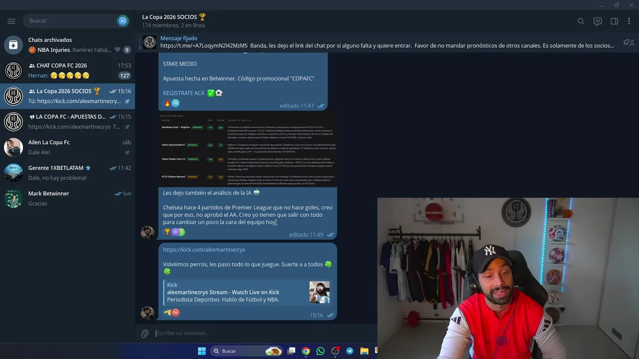639x359 pixels.
Task: Click the 127 unread badge
Action: 124,76
